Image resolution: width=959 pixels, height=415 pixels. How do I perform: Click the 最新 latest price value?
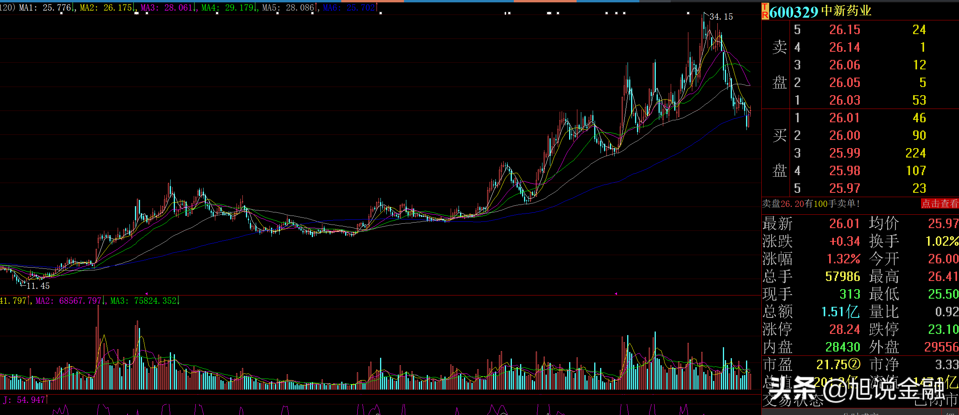click(x=844, y=224)
